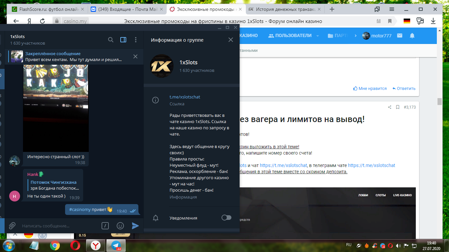The width and height of the screenshot is (449, 252).
Task: Open Google Chrome from the taskbar
Action: 55,245
